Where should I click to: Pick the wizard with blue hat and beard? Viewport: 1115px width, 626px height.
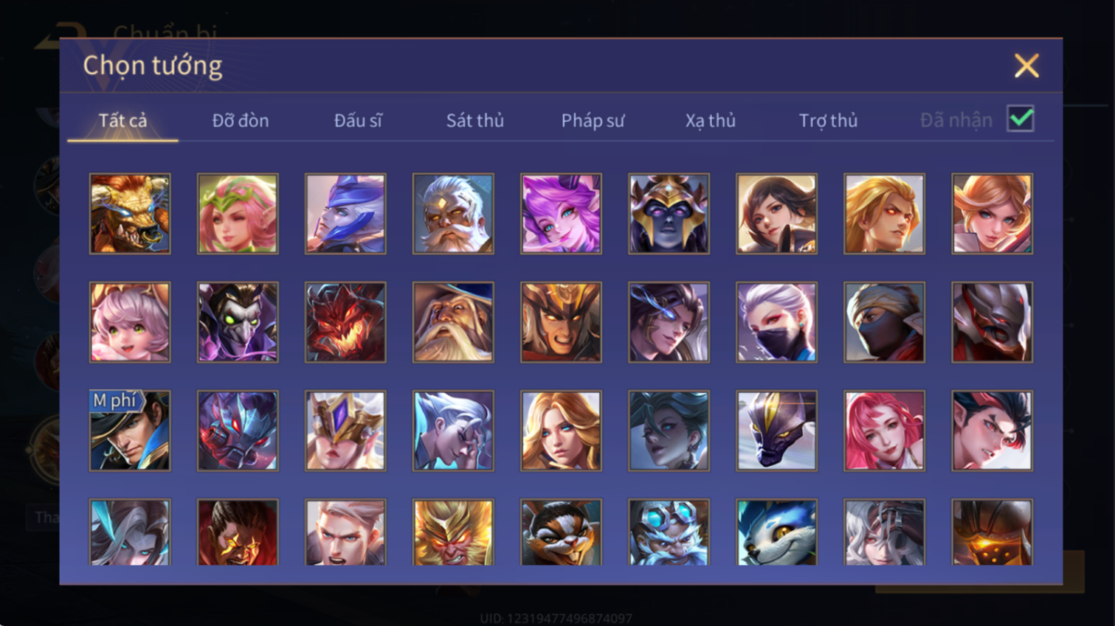click(453, 322)
